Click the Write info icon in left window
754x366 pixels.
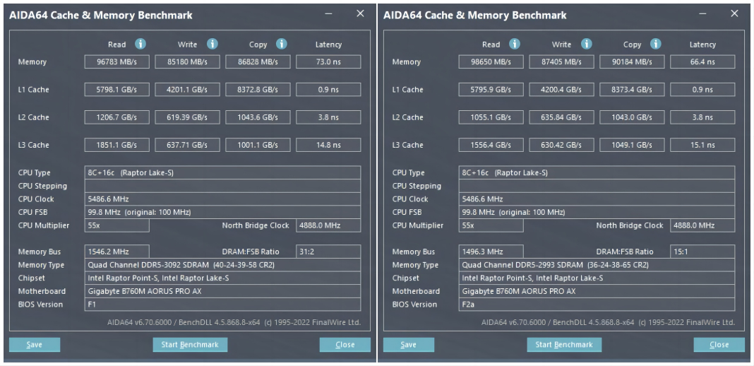(213, 45)
